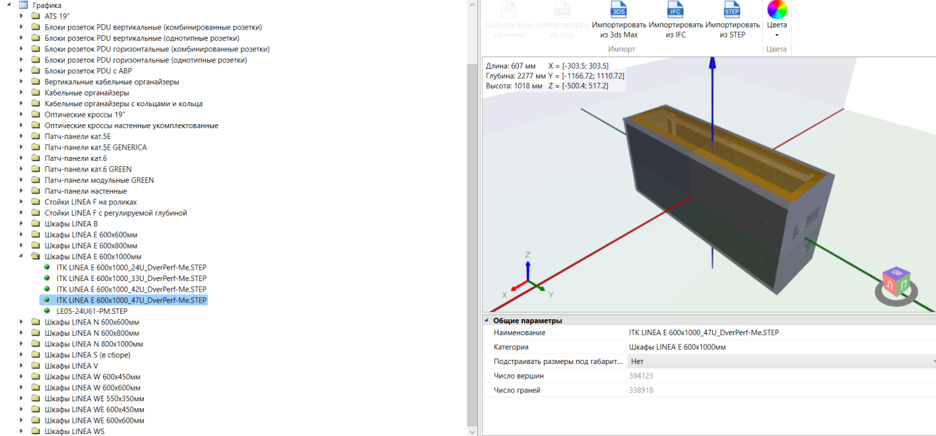Select the Шкафы LINEA WE 550x350мм folder

pyautogui.click(x=94, y=399)
